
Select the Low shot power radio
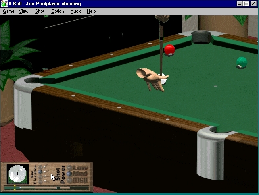[69, 168]
